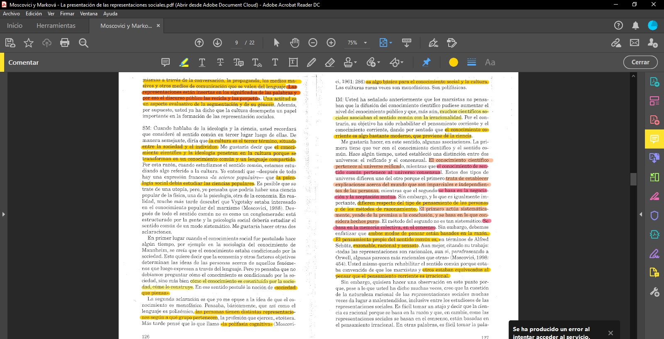Switch to the Inicio tab
664x339 pixels.
[15, 25]
